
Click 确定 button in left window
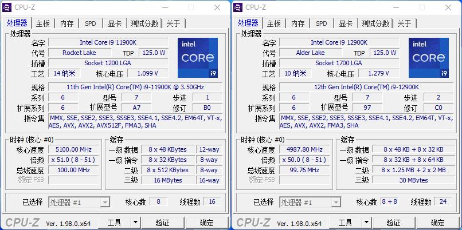[206, 223]
